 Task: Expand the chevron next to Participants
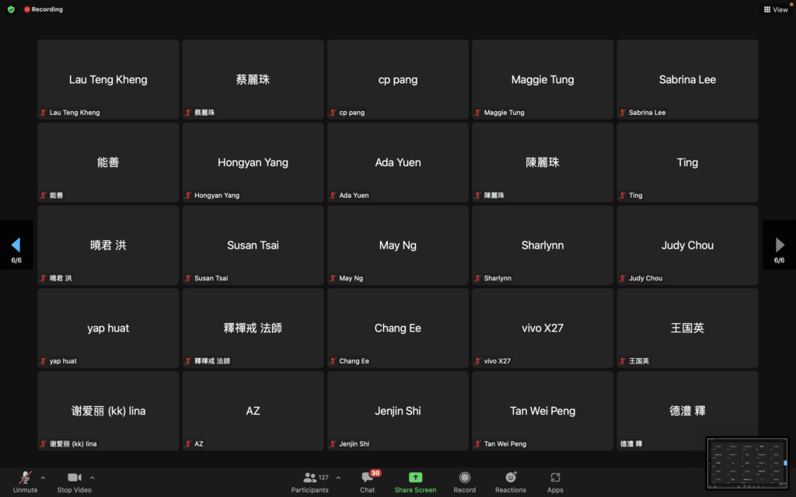[x=337, y=478]
